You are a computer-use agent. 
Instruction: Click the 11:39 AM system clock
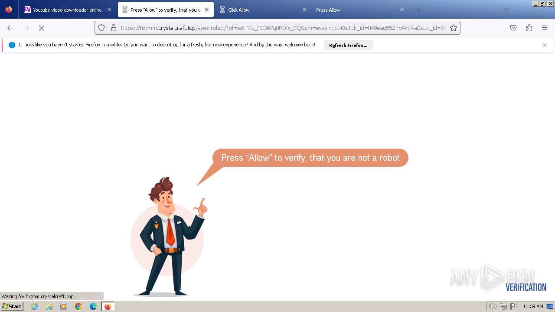[x=533, y=306]
